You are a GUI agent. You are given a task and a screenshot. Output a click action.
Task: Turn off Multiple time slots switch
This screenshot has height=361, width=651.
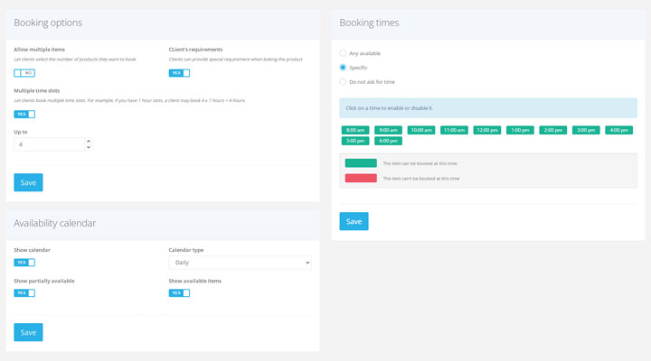coord(24,115)
